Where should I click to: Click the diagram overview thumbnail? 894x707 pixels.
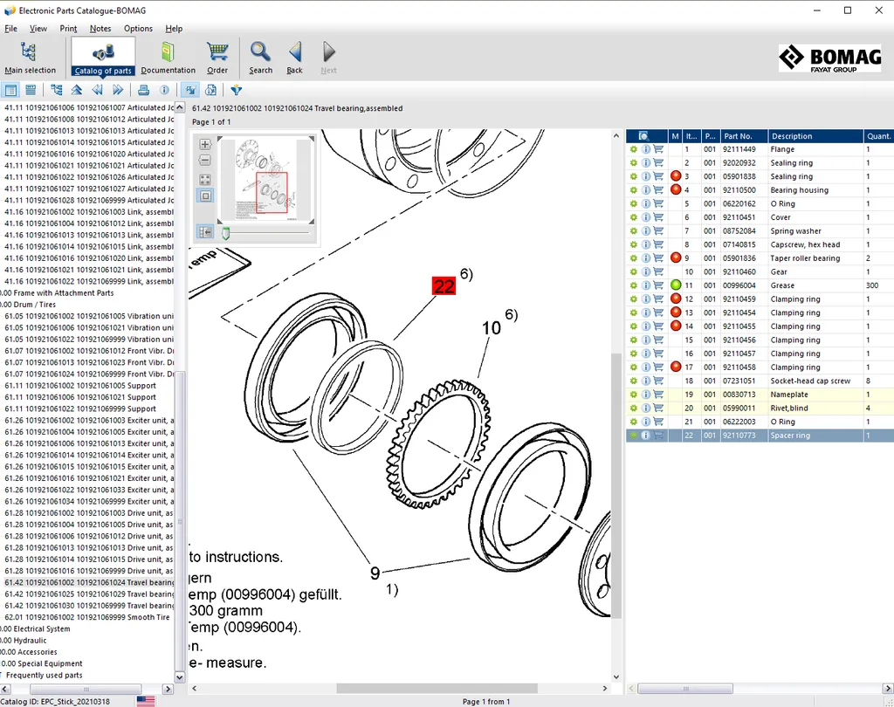tap(266, 179)
